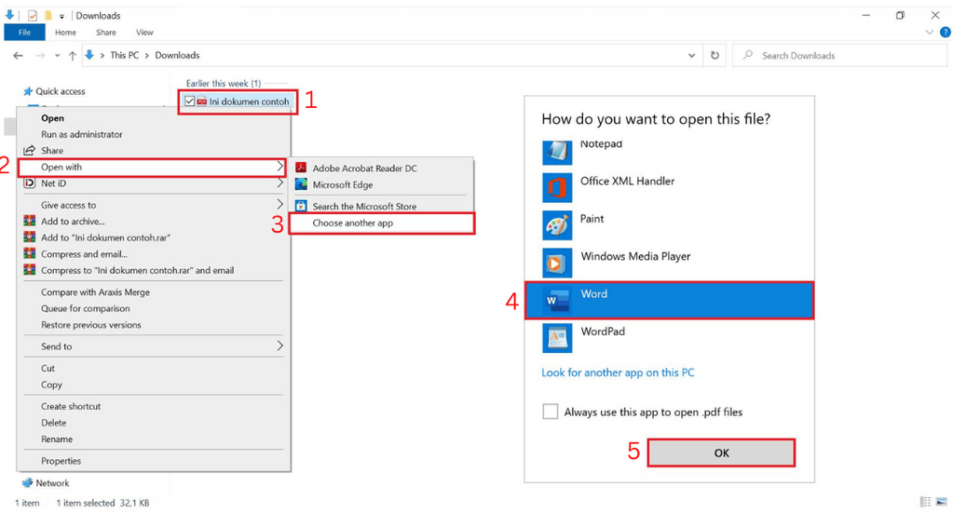953x514 pixels.
Task: Open the View ribbon tab
Action: click(144, 33)
